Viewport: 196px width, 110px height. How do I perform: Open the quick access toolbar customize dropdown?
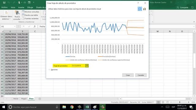pos(34,2)
